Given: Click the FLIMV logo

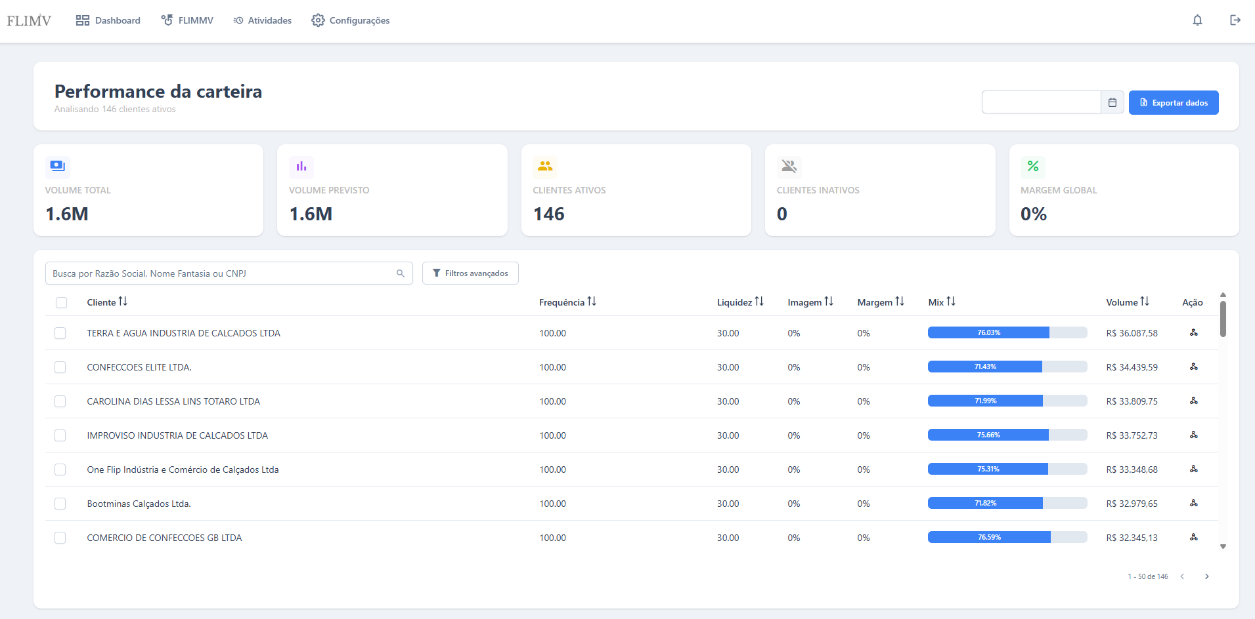Looking at the screenshot, I should coord(29,20).
